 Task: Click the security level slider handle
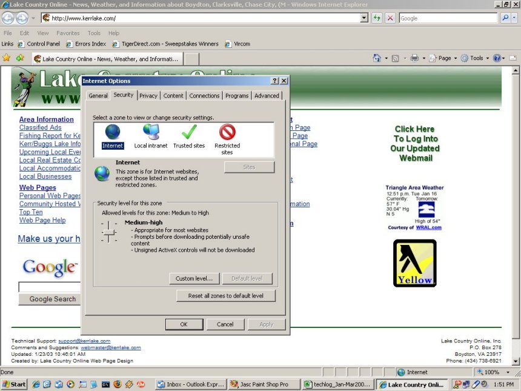[x=108, y=232]
